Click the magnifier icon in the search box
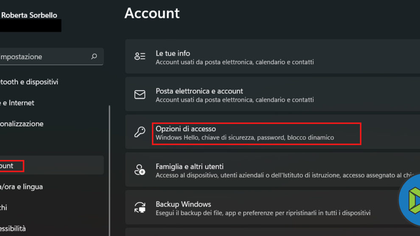Screen dimensions: 420x236 [94, 56]
